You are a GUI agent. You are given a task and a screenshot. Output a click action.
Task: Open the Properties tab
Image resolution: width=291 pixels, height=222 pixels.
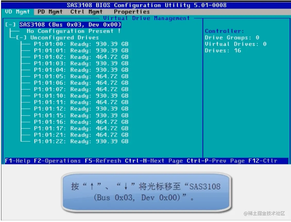(132, 12)
